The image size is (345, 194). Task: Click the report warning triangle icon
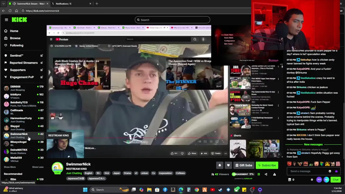tap(274, 174)
